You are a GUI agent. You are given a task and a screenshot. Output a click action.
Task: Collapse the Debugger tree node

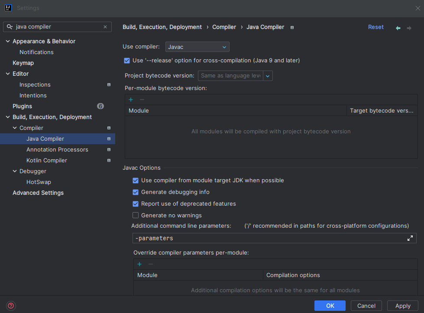point(15,171)
